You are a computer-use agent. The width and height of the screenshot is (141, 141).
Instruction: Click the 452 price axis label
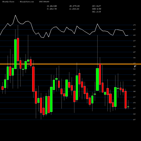pyautogui.click(x=135, y=35)
